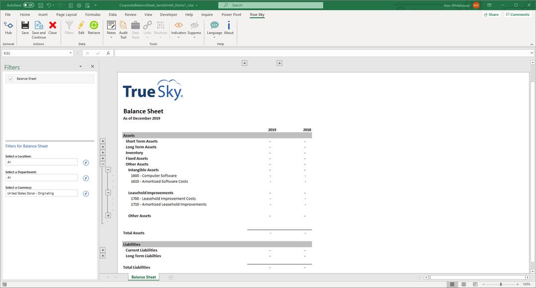The height and width of the screenshot is (288, 536).
Task: Open the Developer ribbon tab
Action: (x=169, y=15)
